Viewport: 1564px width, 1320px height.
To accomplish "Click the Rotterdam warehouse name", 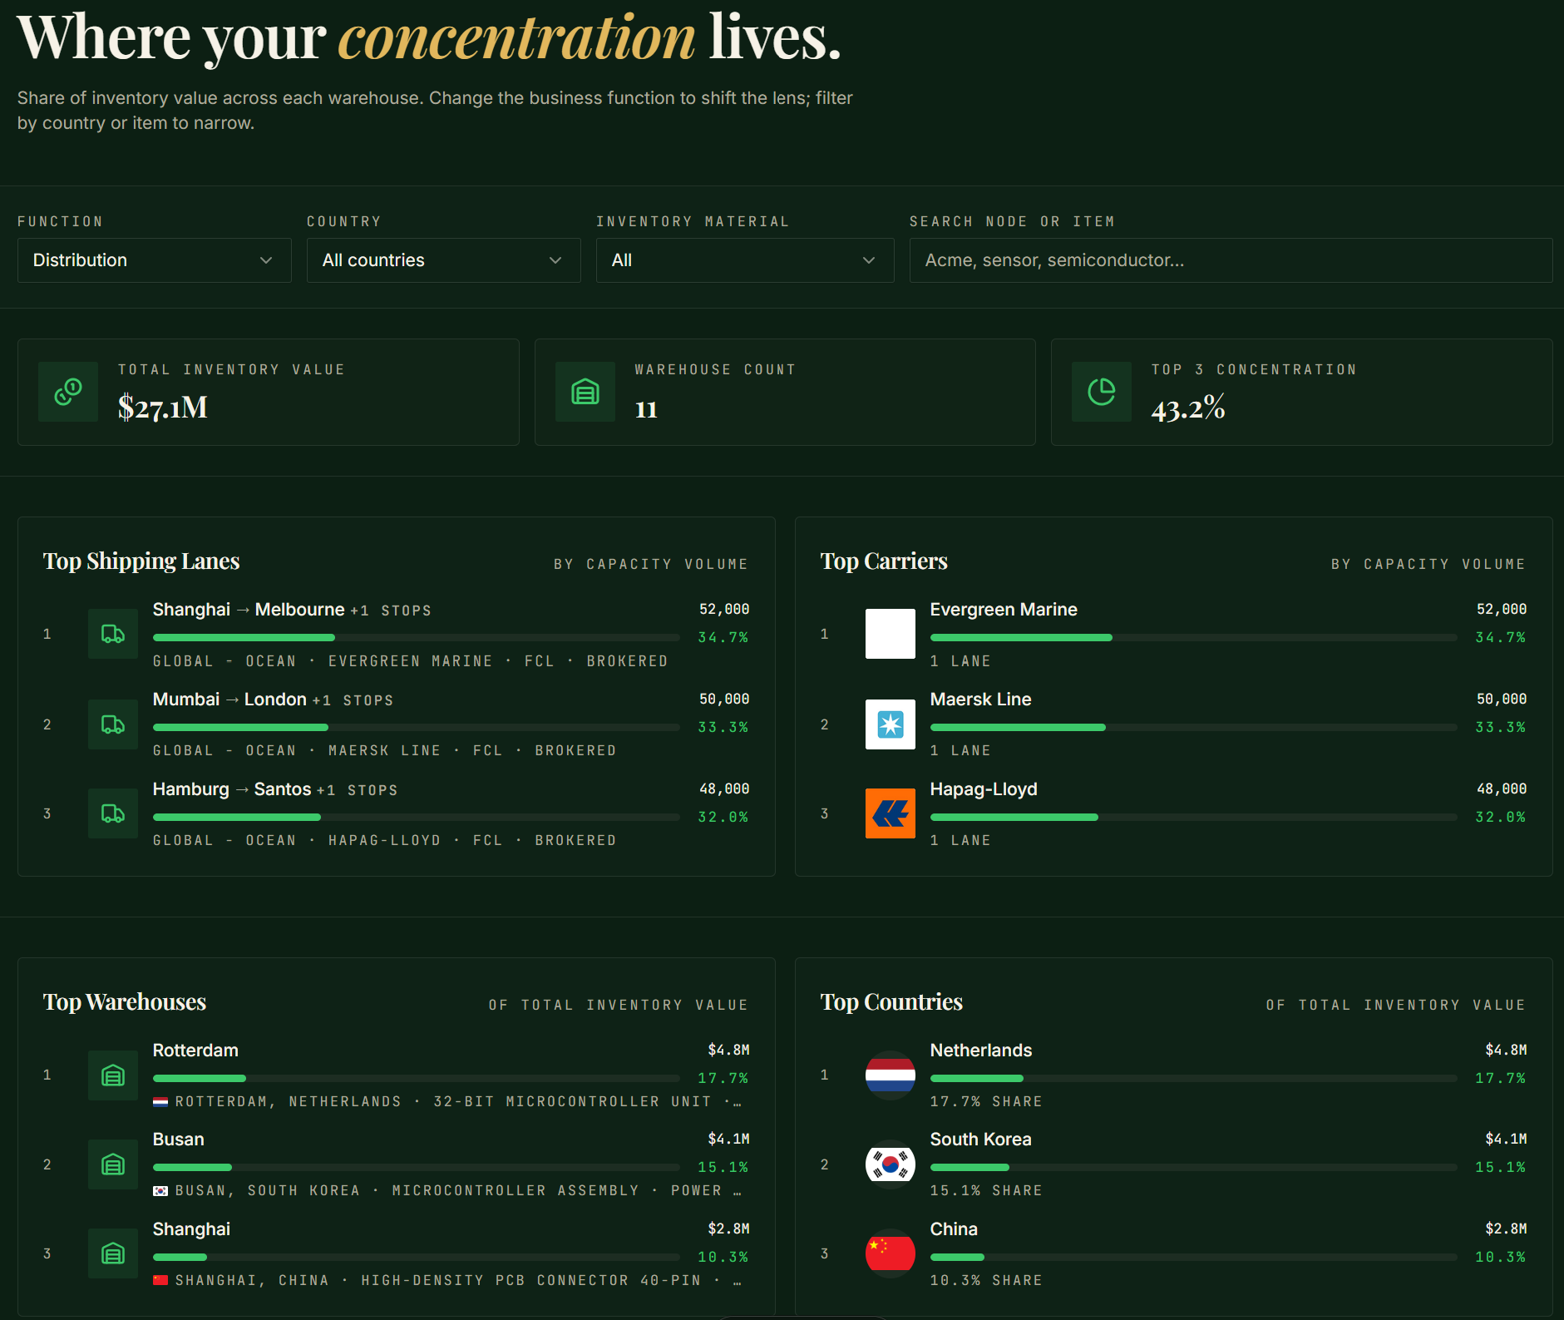I will (x=195, y=1051).
